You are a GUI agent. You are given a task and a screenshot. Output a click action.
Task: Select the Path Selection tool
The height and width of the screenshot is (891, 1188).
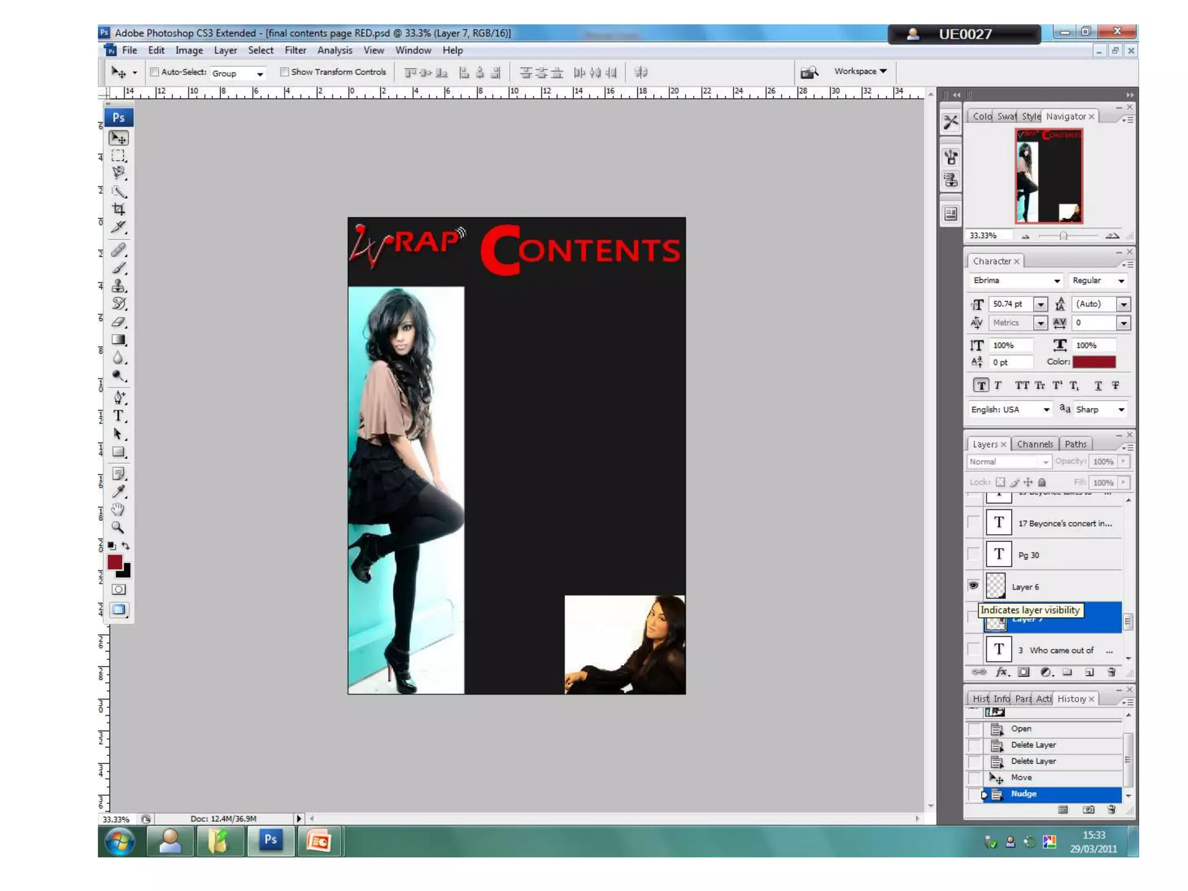point(118,434)
